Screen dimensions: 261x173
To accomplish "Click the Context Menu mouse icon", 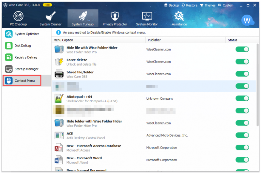I will point(9,80).
